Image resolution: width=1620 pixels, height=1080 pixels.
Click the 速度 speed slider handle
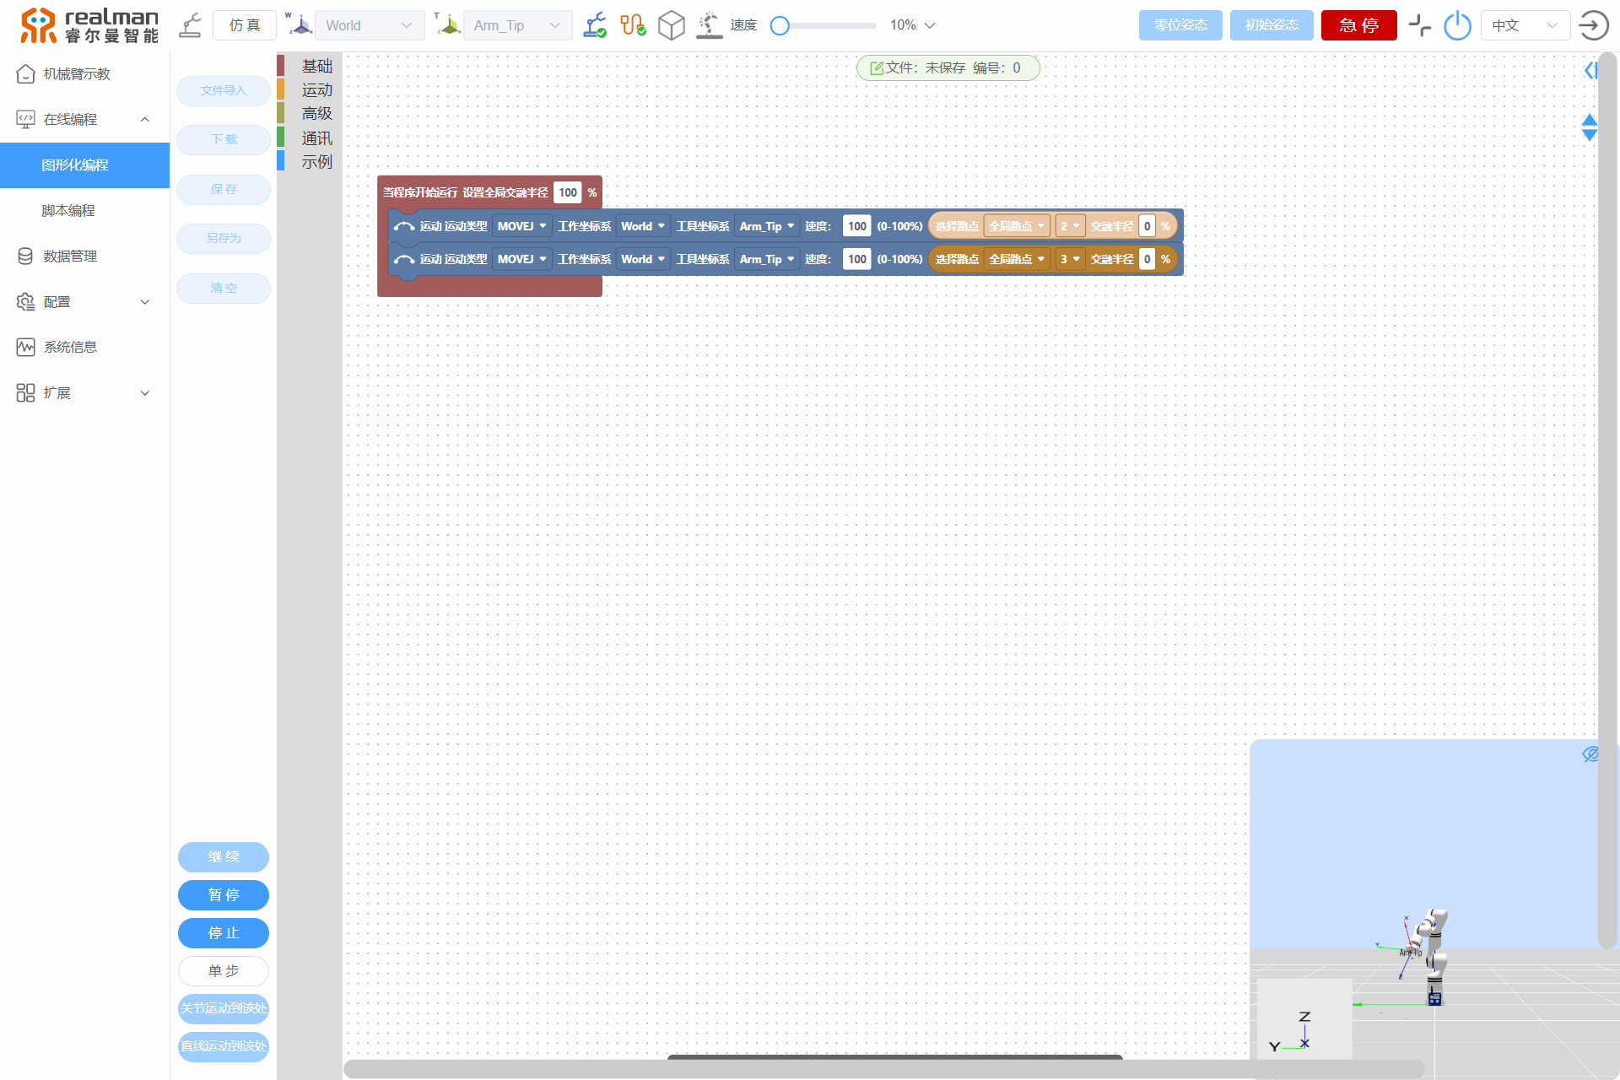tap(780, 25)
